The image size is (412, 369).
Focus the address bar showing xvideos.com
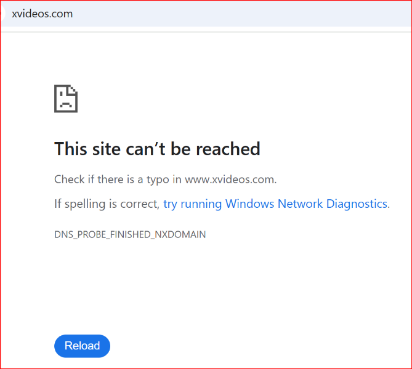click(206, 14)
